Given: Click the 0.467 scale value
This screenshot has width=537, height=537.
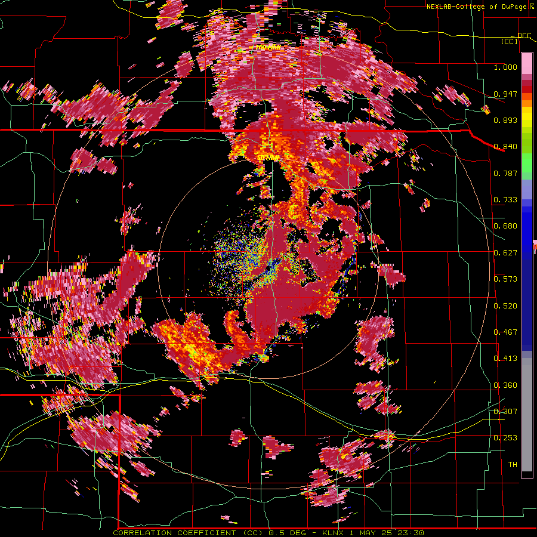Looking at the screenshot, I should pos(505,332).
